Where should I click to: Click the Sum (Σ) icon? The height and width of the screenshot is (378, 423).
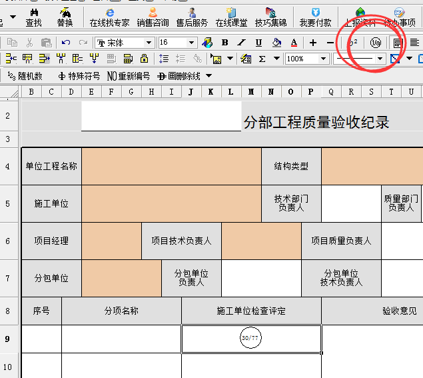[x=262, y=59]
